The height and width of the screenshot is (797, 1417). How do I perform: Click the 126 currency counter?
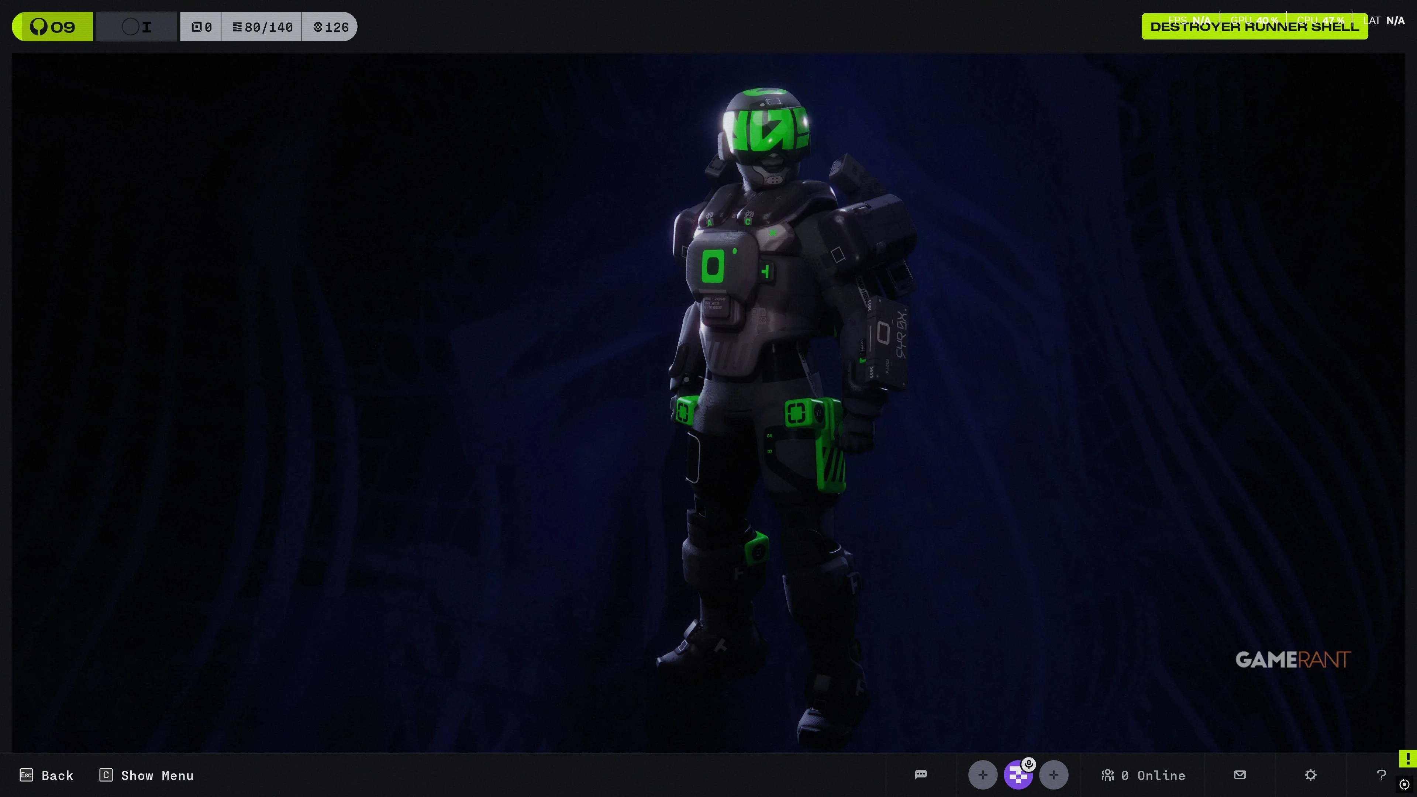point(331,27)
